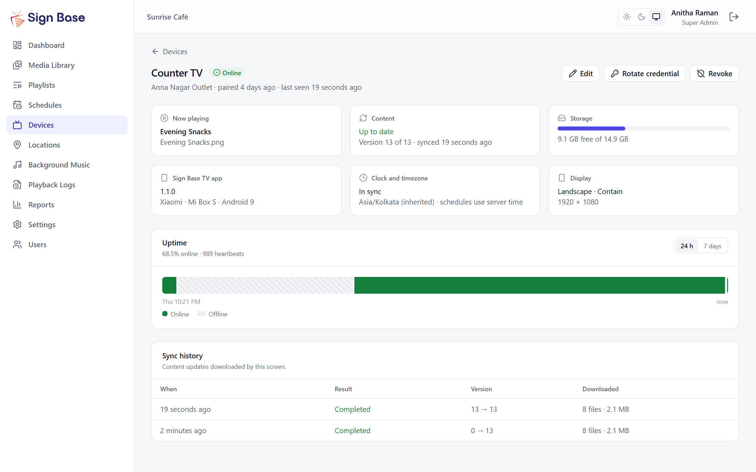Click the Storage drive icon

tap(562, 118)
